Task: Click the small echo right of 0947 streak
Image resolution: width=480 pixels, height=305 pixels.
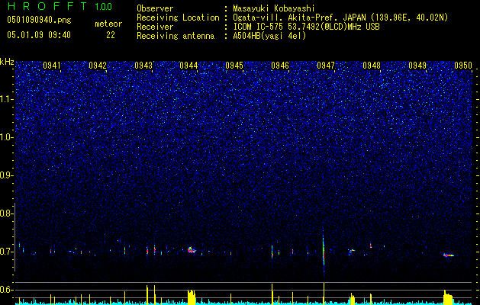Action: coord(351,251)
